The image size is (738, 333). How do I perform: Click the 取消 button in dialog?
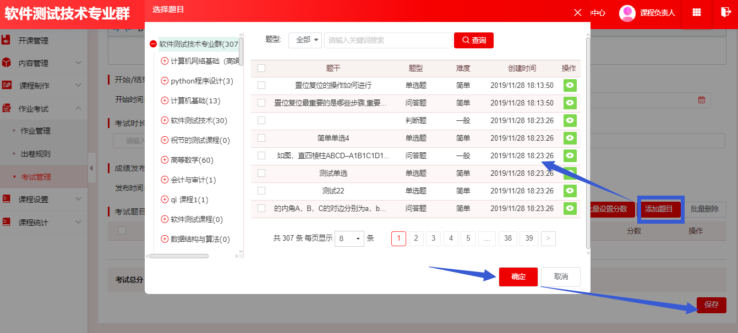tap(561, 277)
